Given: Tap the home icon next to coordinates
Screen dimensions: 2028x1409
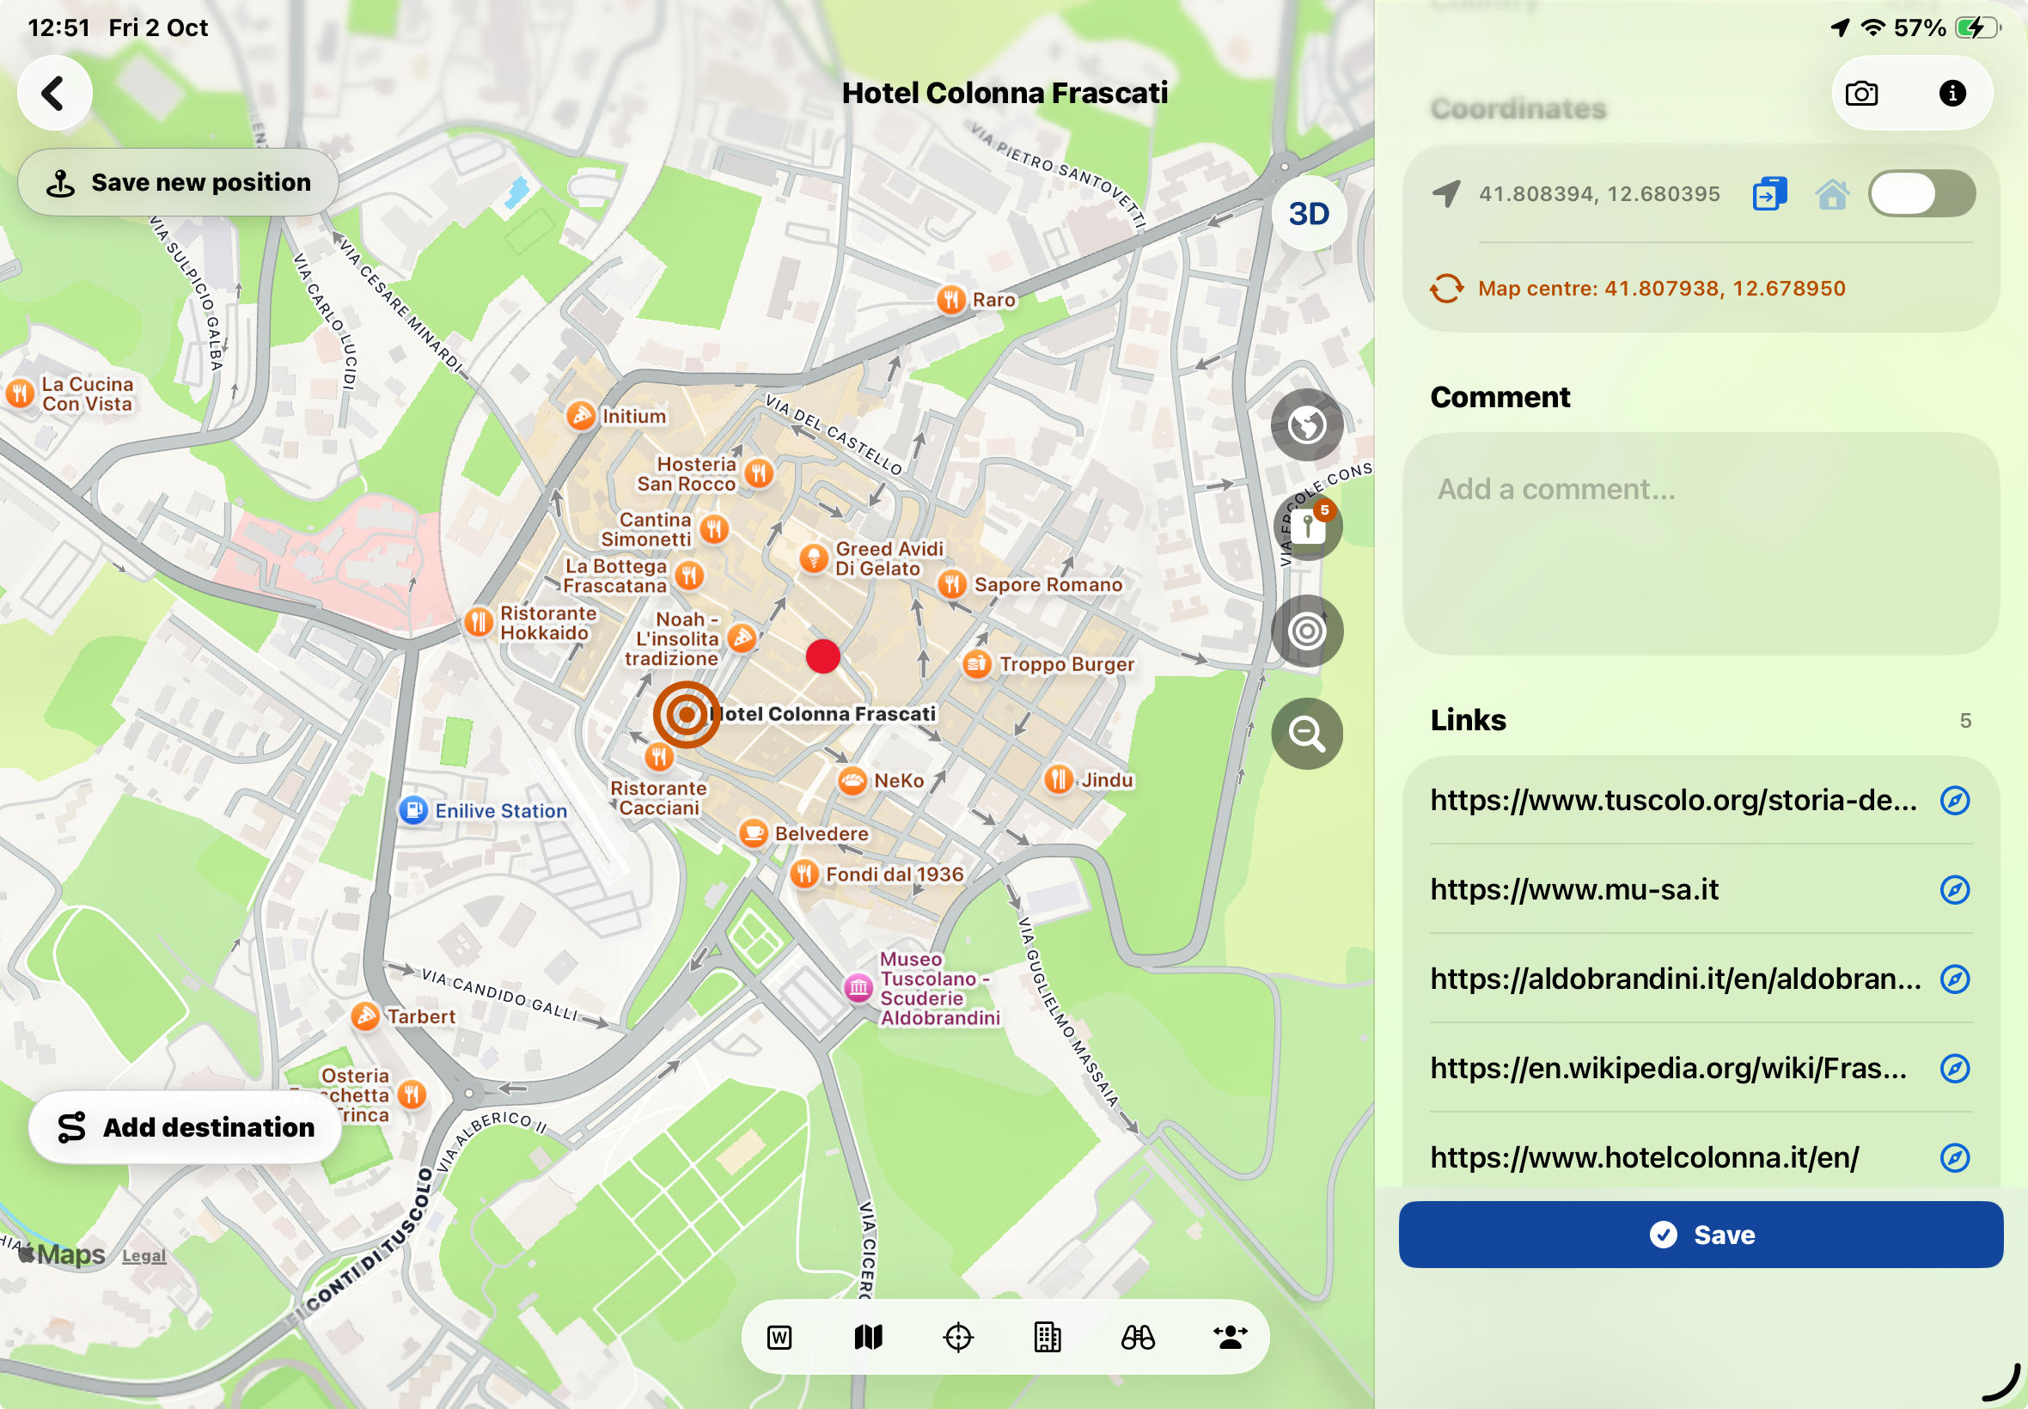Looking at the screenshot, I should pos(1832,193).
